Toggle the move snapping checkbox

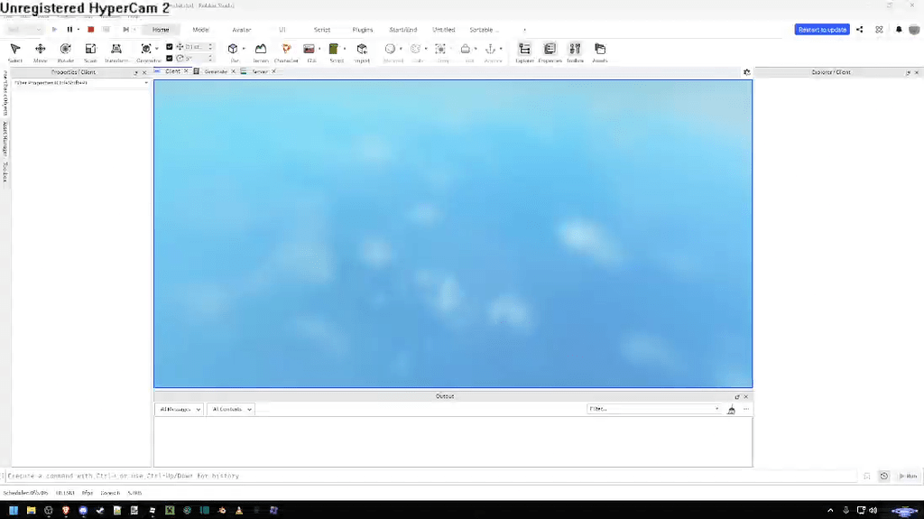(169, 47)
